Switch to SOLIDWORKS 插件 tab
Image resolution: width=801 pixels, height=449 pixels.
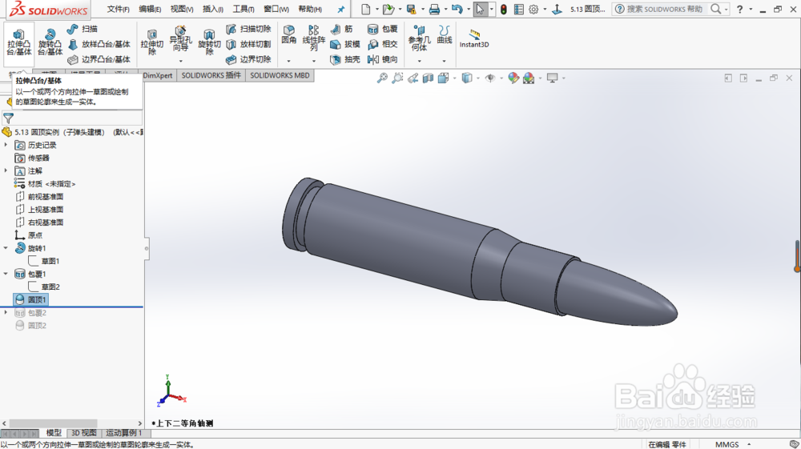point(211,75)
